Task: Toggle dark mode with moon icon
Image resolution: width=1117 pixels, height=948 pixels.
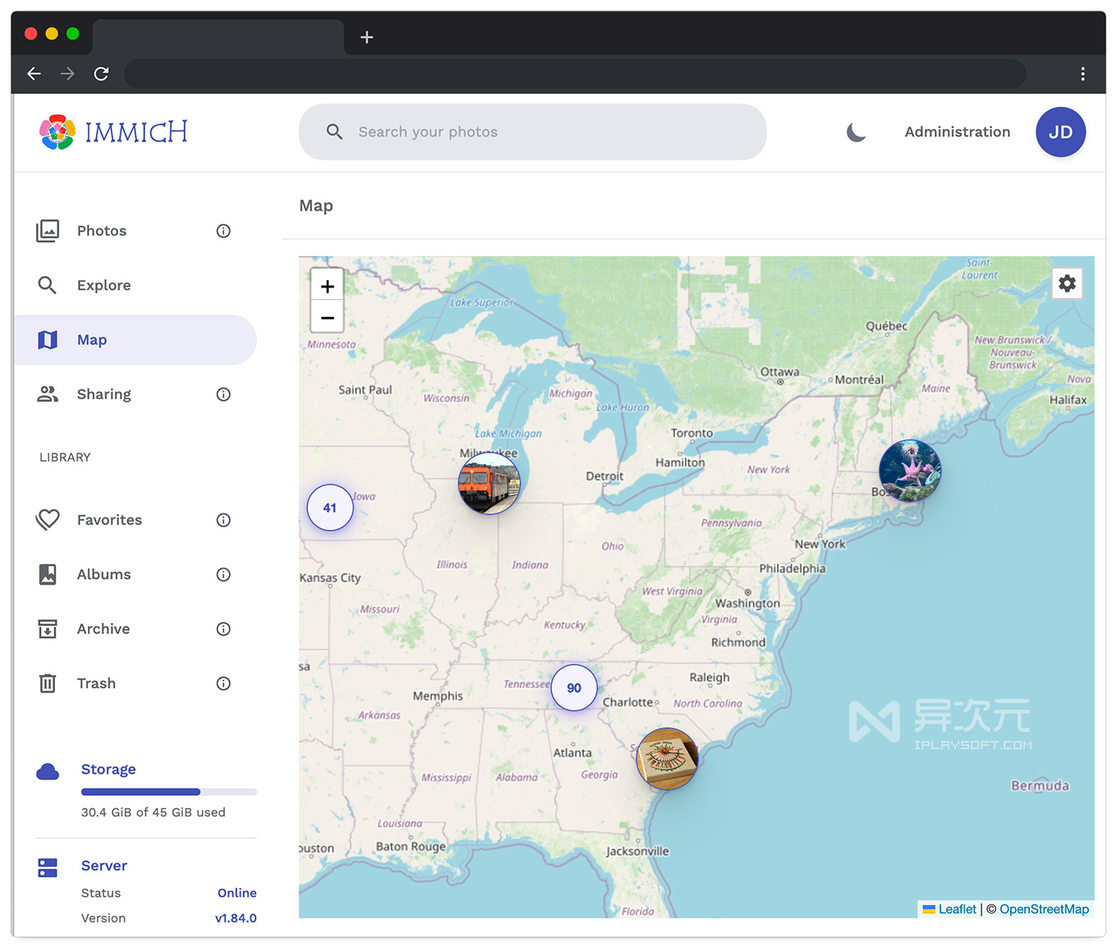Action: tap(856, 131)
